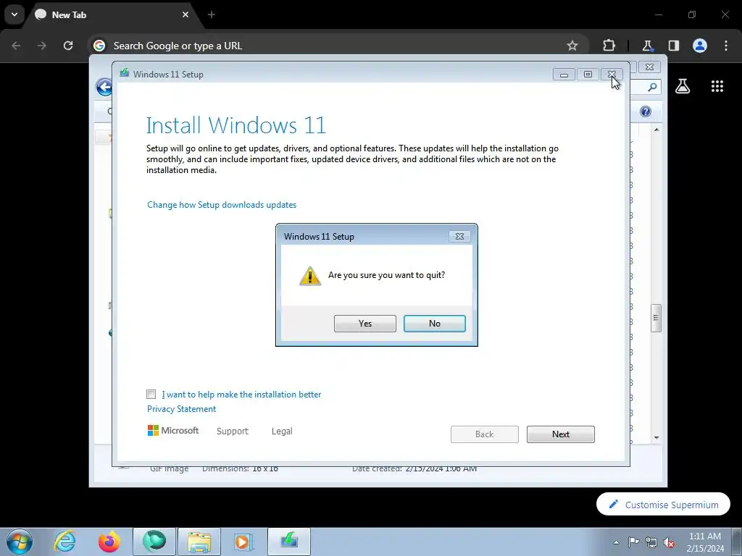The image size is (742, 556).
Task: Open Action Center flag icon
Action: [633, 542]
